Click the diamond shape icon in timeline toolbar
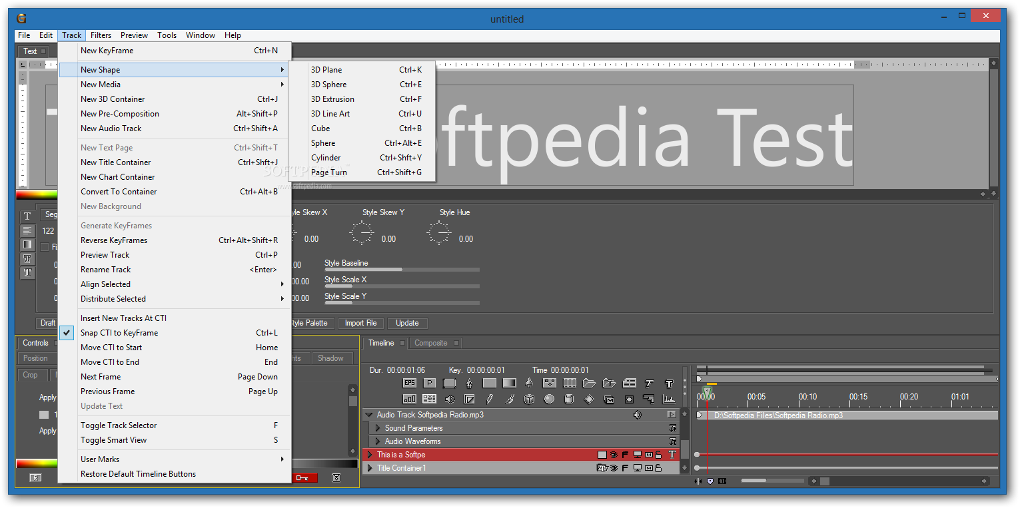The height and width of the screenshot is (508, 1020). [590, 399]
